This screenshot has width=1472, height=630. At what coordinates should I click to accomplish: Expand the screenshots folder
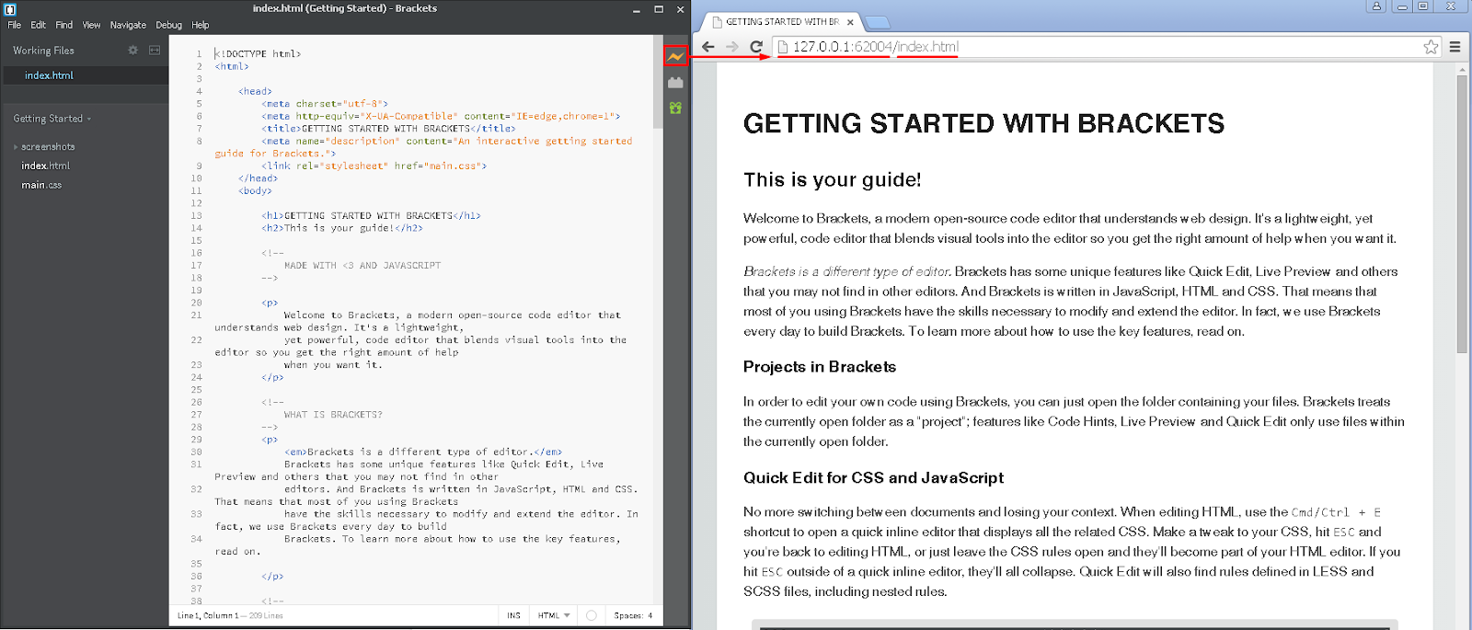pyautogui.click(x=16, y=147)
